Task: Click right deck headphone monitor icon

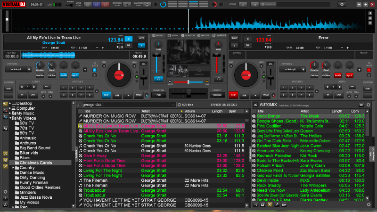Action: point(218,79)
